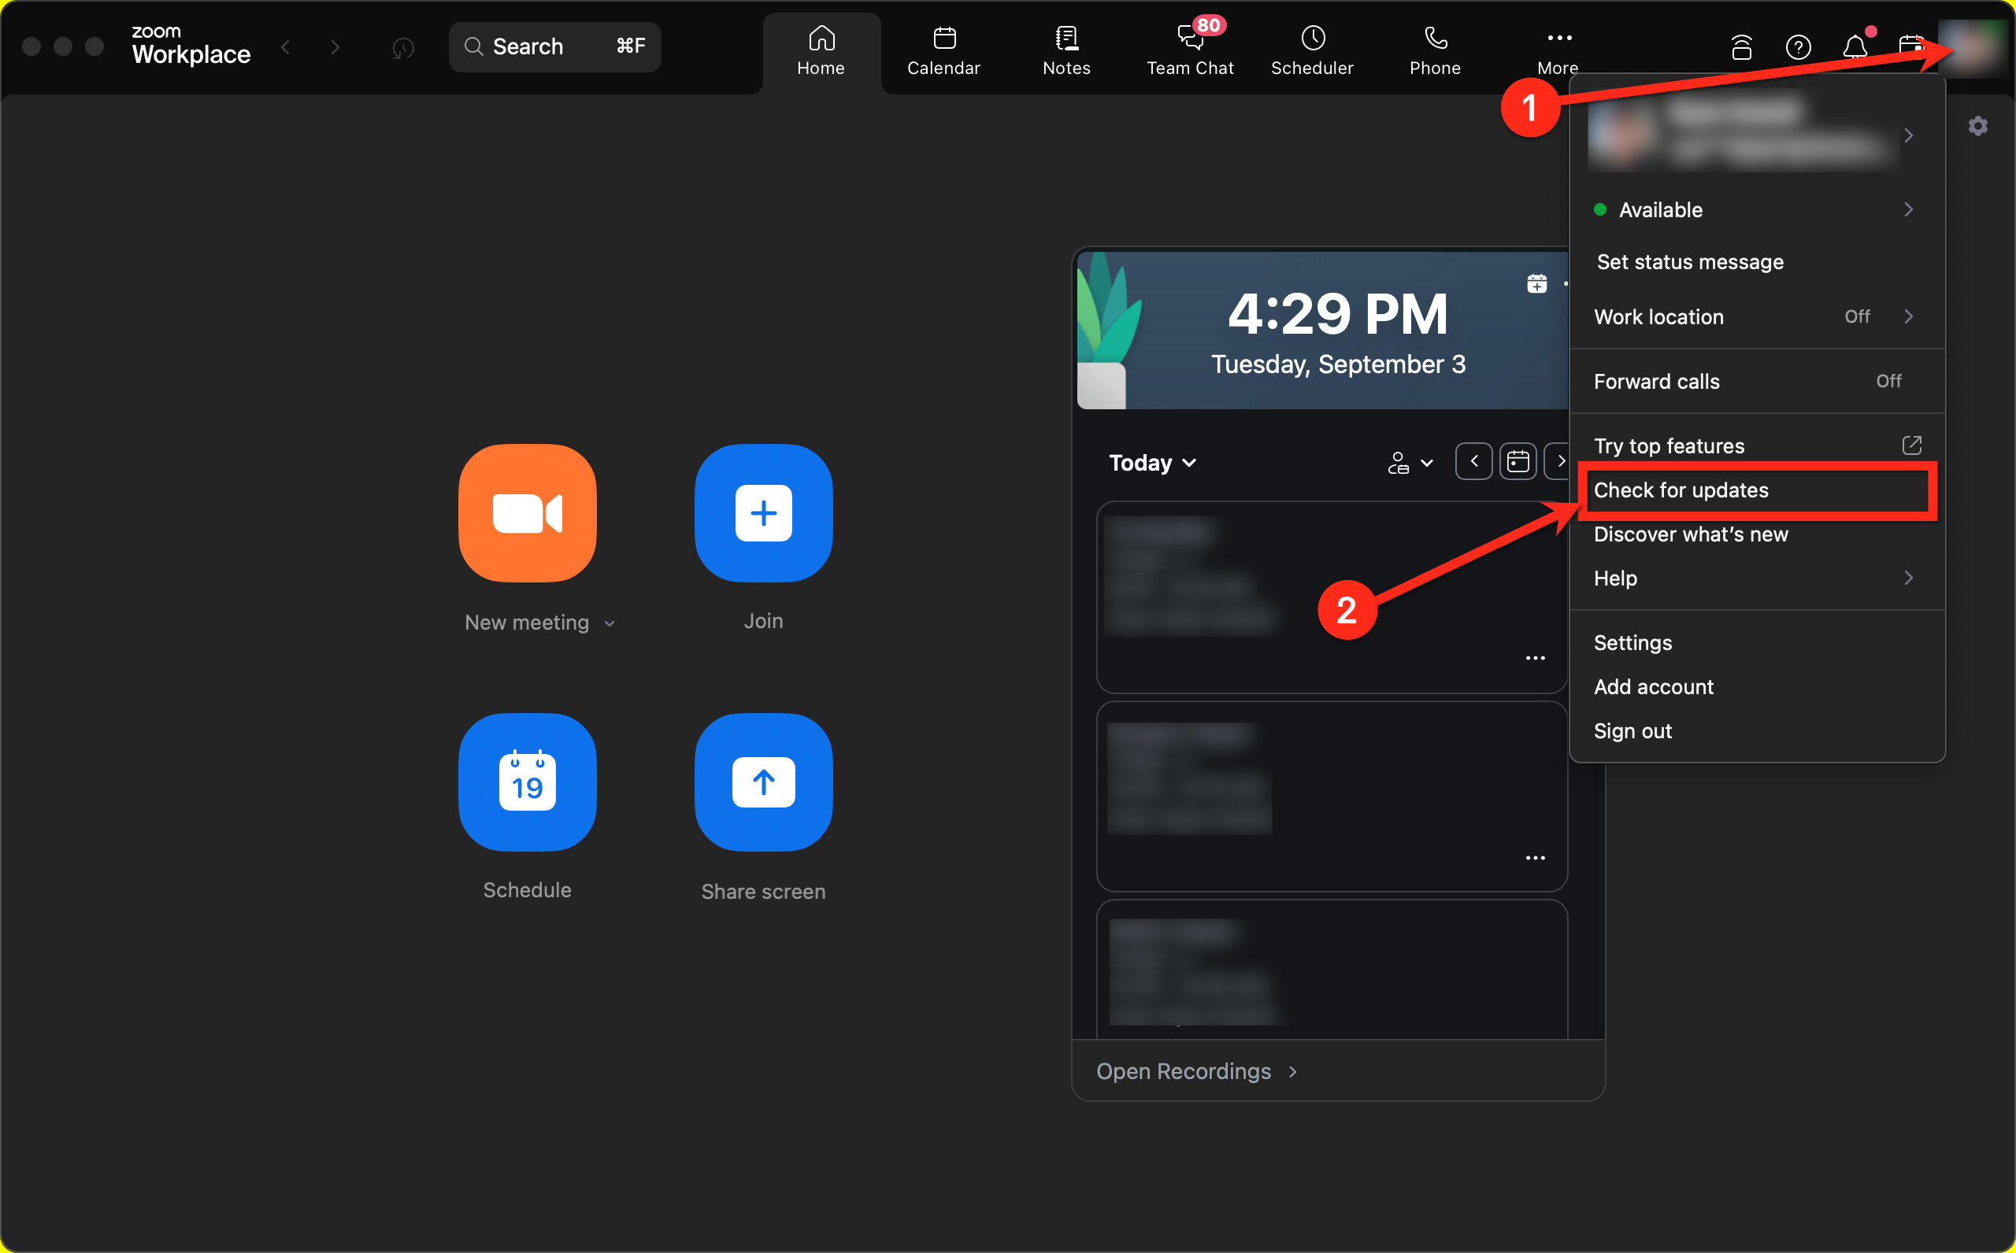Image resolution: width=2016 pixels, height=1253 pixels.
Task: Open notifications bell
Action: (x=1855, y=47)
